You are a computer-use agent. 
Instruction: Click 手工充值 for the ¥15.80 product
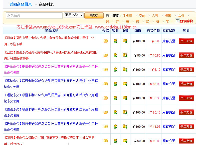pyautogui.click(x=186, y=55)
